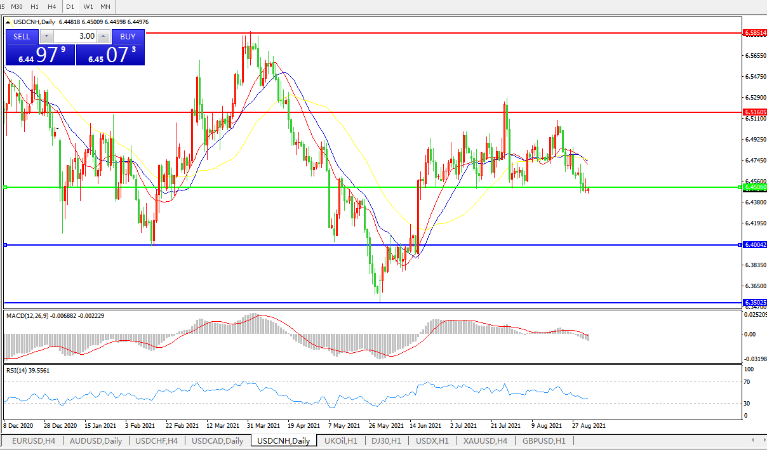Switch to the MN monthly timeframe
Image resolution: width=767 pixels, height=450 pixels.
tap(105, 6)
